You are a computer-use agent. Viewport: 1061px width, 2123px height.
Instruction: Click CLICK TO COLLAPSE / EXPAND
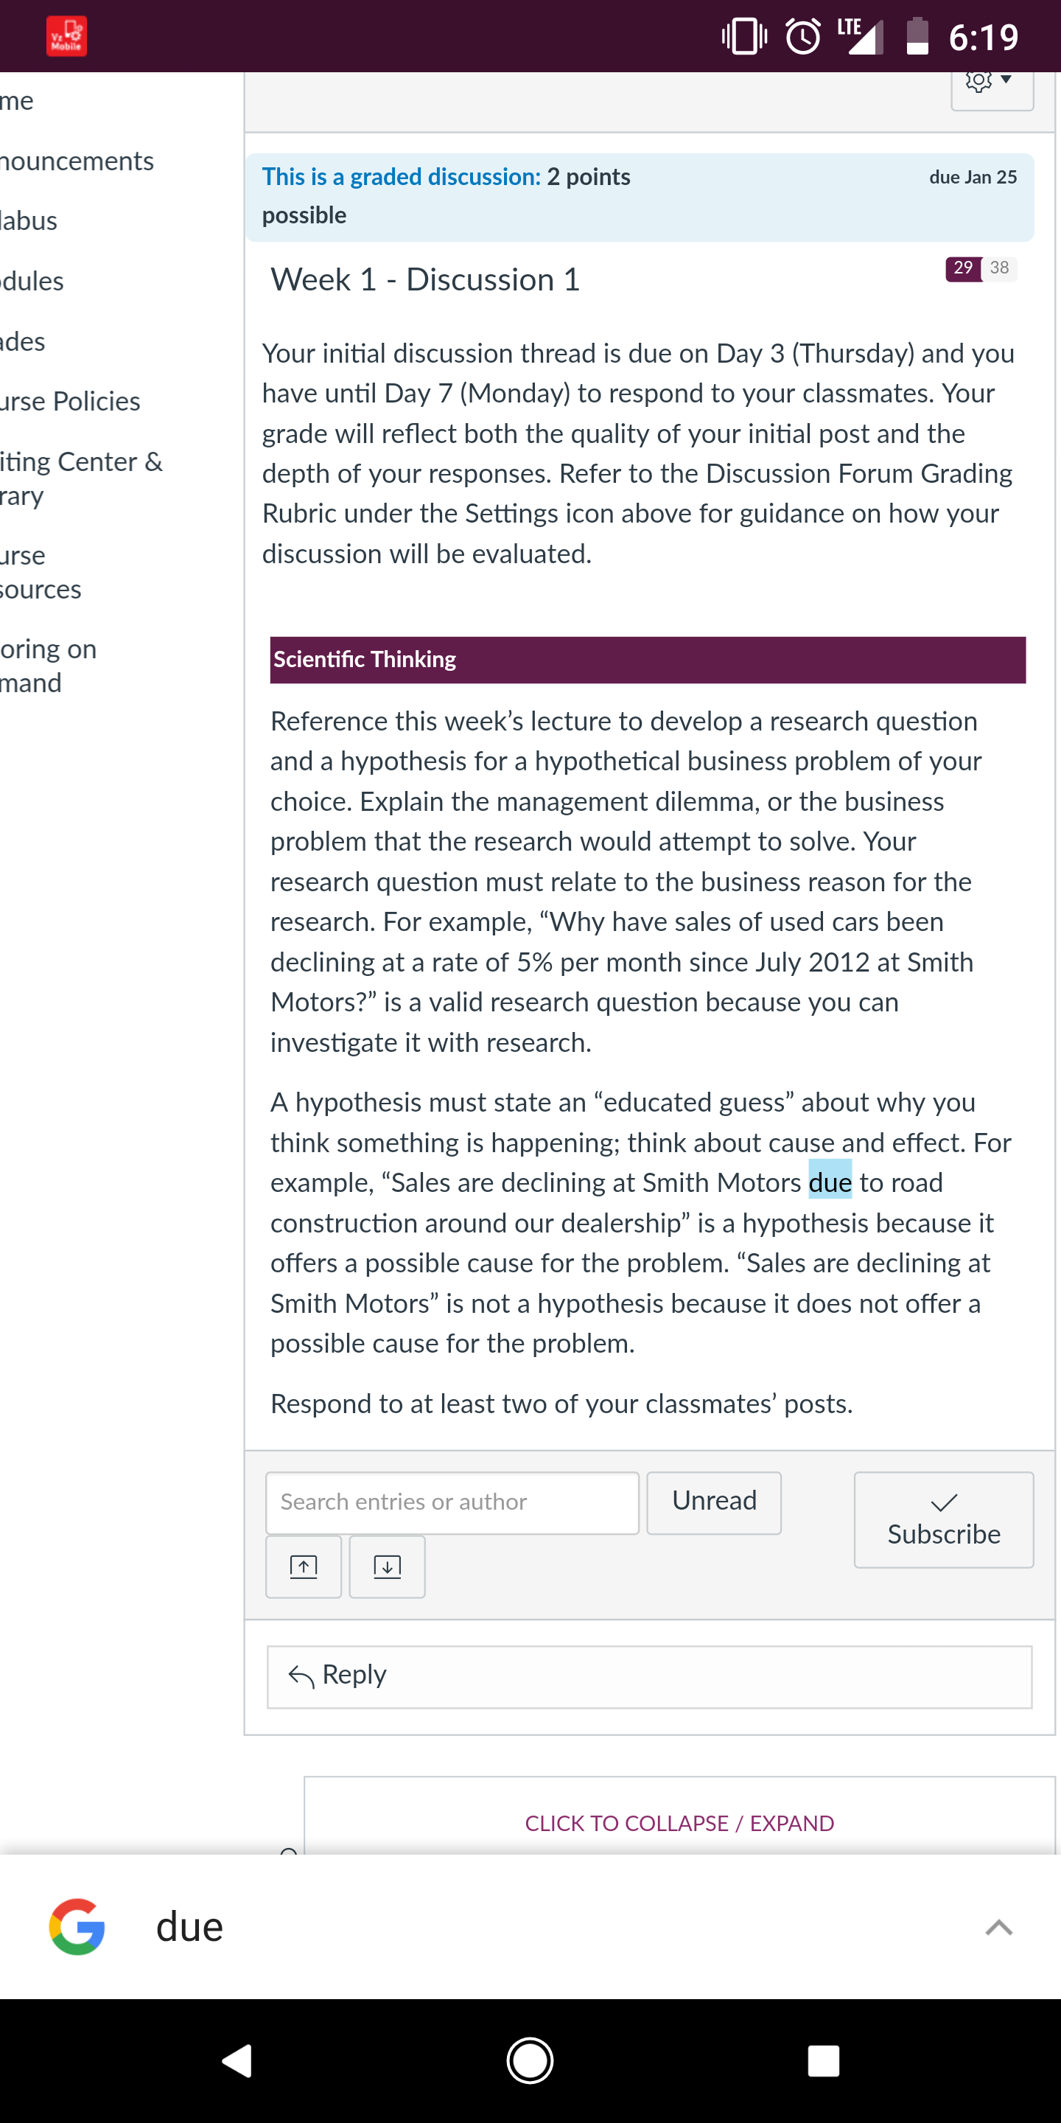tap(679, 1822)
